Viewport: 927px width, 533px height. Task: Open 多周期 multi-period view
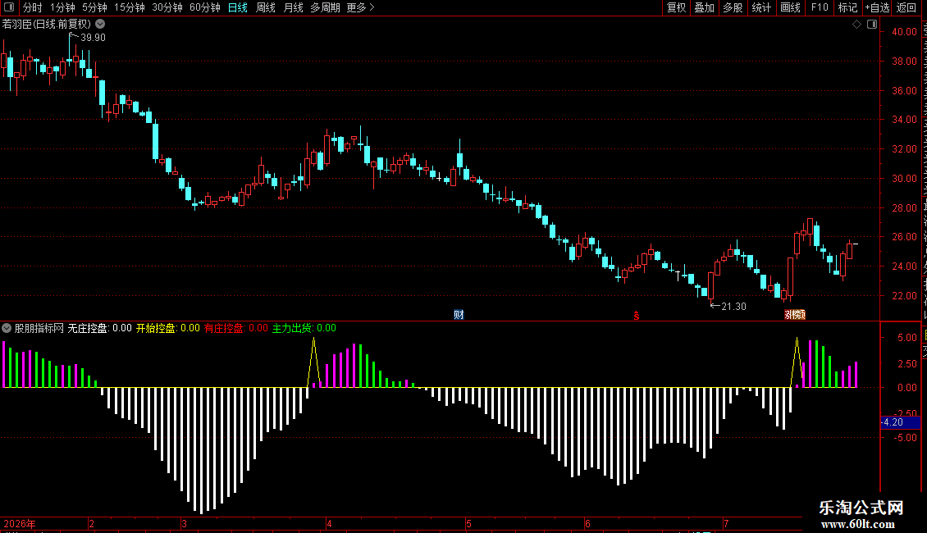click(325, 7)
